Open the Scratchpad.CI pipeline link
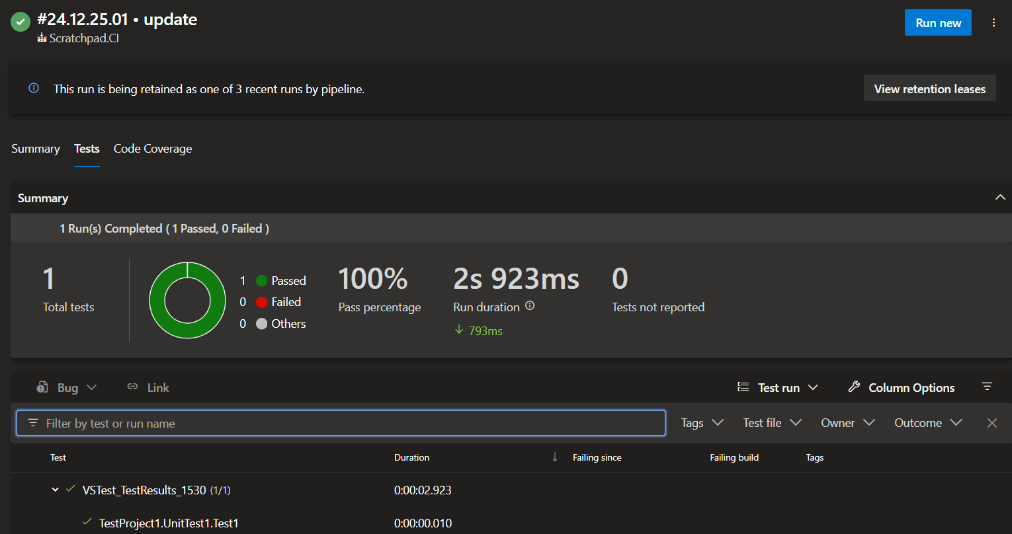The height and width of the screenshot is (534, 1012). (x=84, y=38)
